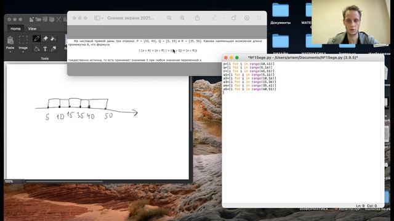Pick the Eyedropper color picker tool
Screen dimensions: 394x221
point(54,49)
